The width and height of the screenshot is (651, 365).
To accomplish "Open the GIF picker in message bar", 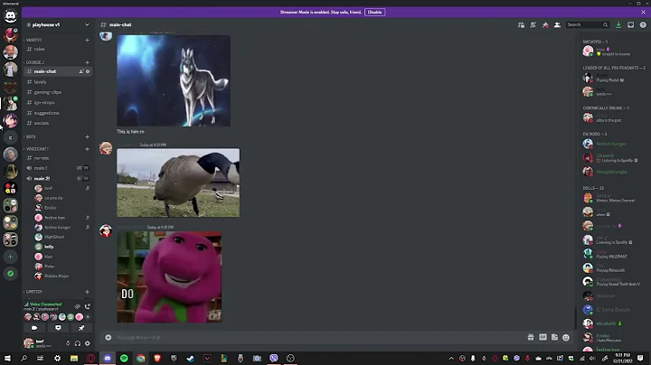I will 542,337.
